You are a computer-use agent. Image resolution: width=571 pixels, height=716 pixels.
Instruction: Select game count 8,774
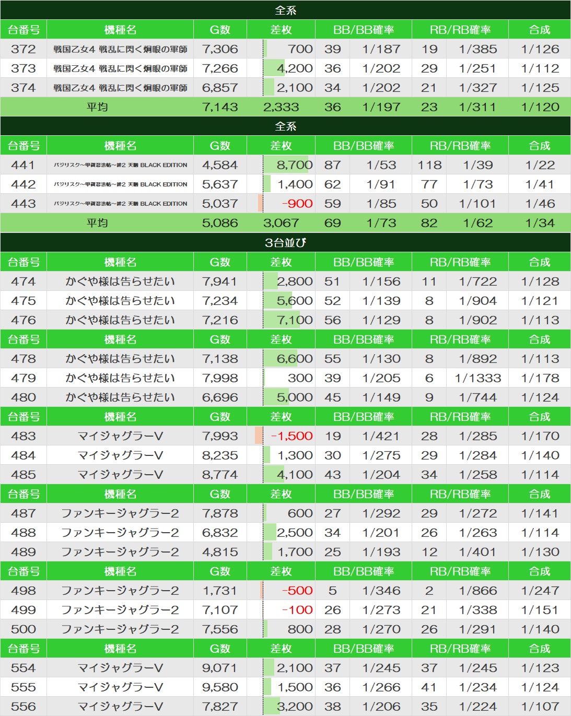tap(220, 475)
